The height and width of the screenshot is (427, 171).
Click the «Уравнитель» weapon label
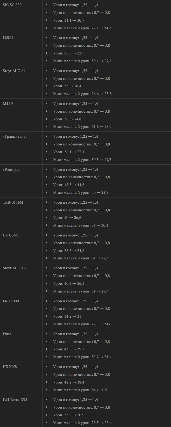tap(15, 136)
